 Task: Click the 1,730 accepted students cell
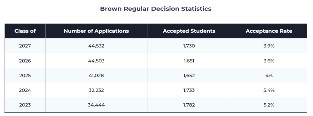[189, 46]
